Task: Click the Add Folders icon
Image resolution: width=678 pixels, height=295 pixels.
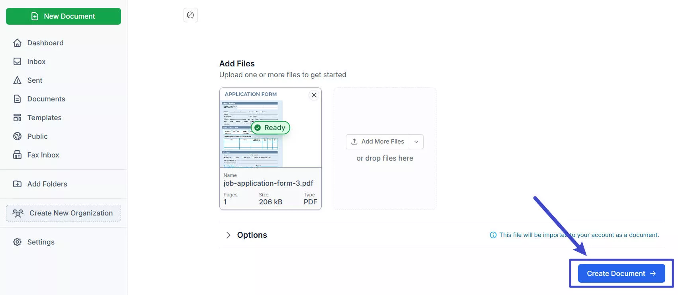Action: (x=18, y=184)
